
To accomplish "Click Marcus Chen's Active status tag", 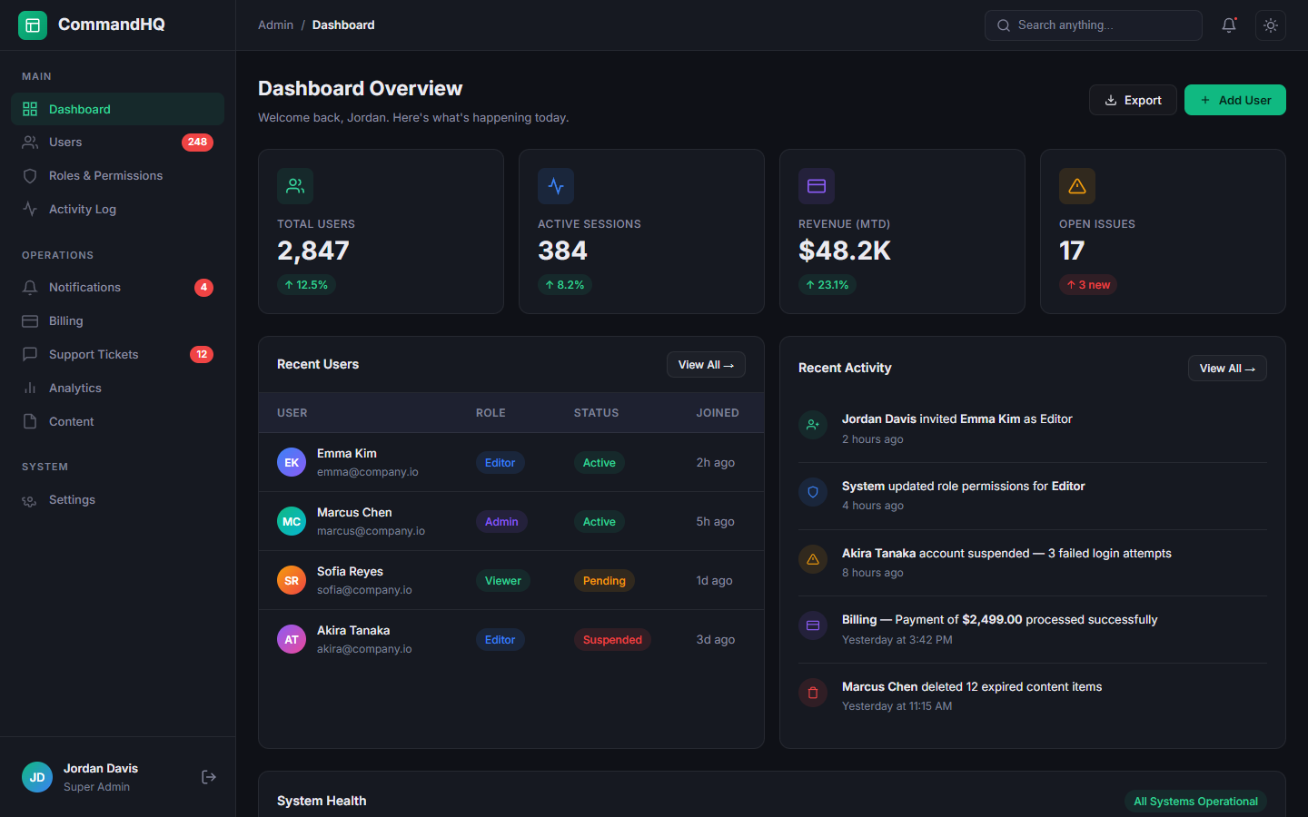I will point(599,522).
